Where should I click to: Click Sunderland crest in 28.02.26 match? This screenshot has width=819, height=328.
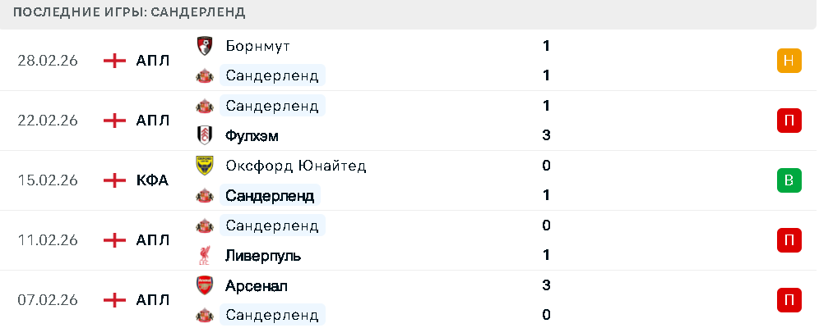[x=204, y=75]
